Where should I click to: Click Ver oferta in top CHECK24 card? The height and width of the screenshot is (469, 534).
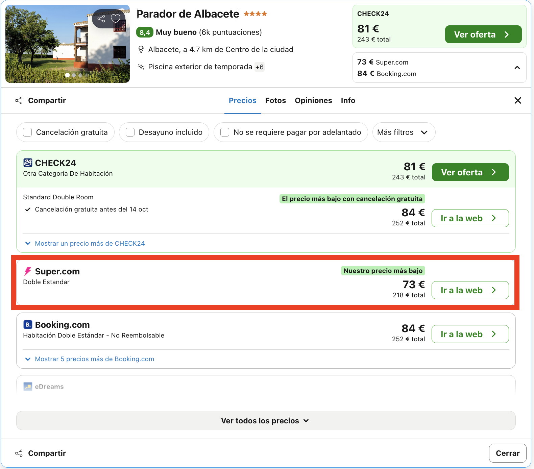483,34
